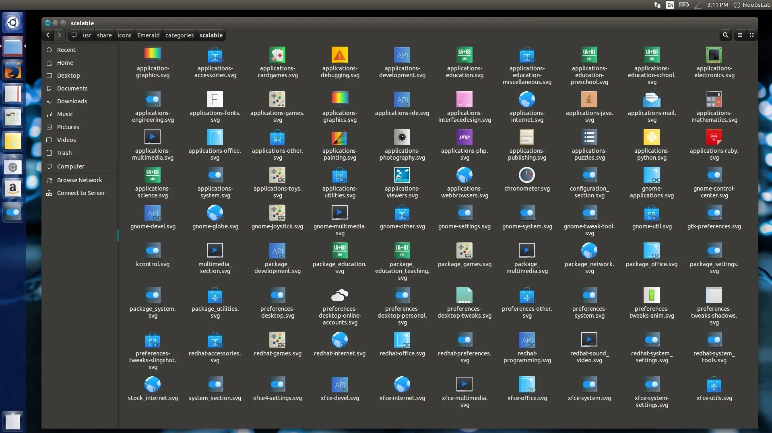Select the applications-puzzles.svg list icon
This screenshot has height=433, width=772.
(589, 137)
